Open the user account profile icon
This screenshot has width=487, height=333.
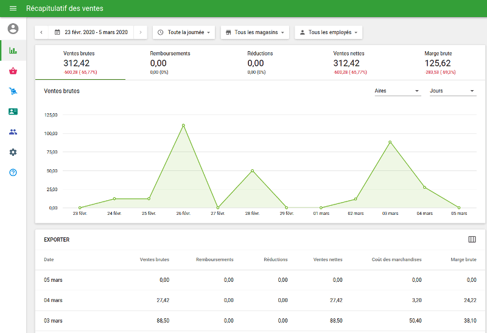click(13, 29)
